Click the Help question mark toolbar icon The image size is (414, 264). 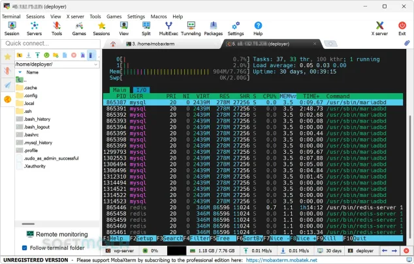(x=258, y=29)
